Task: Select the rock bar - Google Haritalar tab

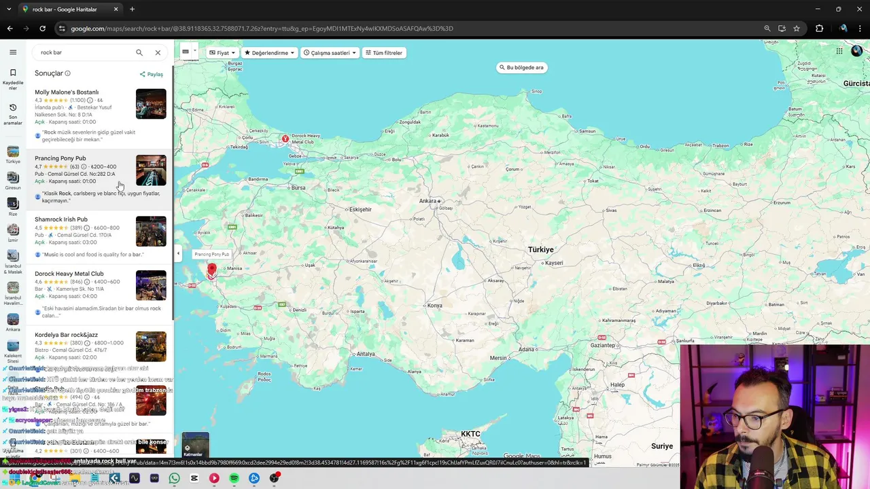Action: coord(70,9)
